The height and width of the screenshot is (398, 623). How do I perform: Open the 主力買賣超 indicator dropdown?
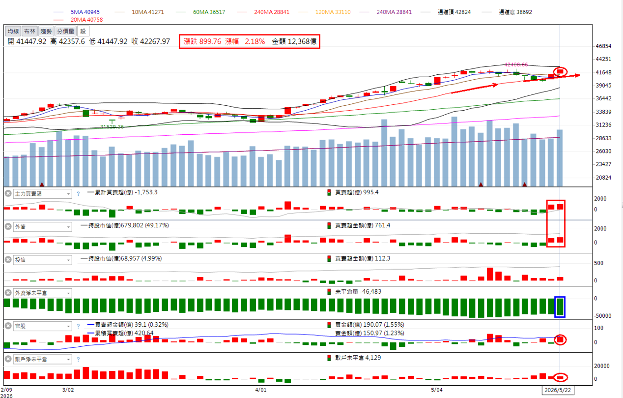(x=42, y=194)
